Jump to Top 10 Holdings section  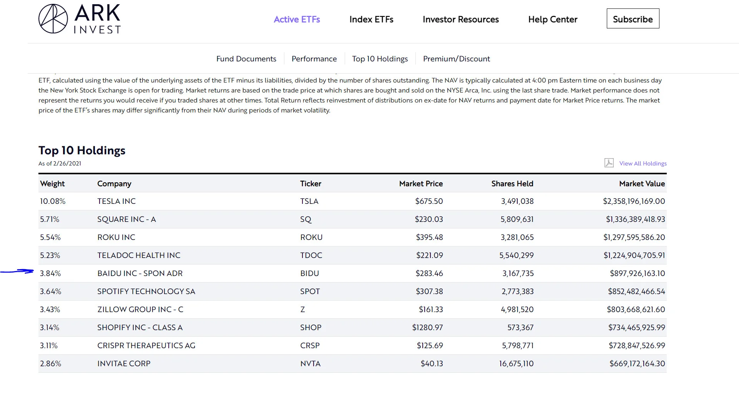pyautogui.click(x=380, y=59)
